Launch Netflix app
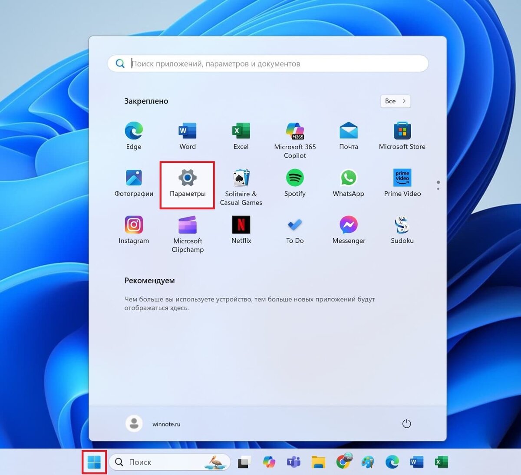Viewport: 521px width, 475px height. (x=241, y=230)
